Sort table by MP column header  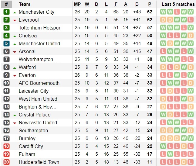77,4
